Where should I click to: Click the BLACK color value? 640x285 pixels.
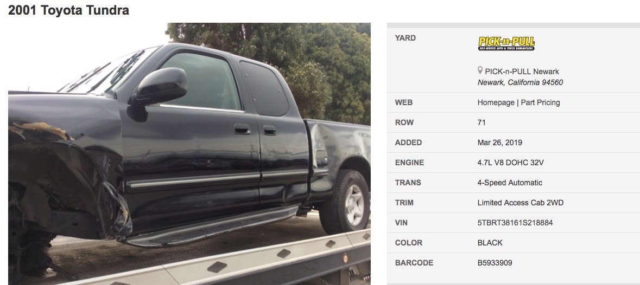[x=490, y=243]
